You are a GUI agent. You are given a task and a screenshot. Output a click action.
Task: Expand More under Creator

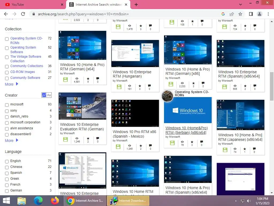pyautogui.click(x=12, y=141)
